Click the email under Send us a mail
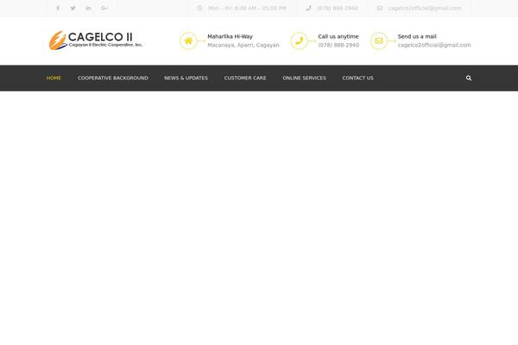The height and width of the screenshot is (345, 518). point(434,45)
